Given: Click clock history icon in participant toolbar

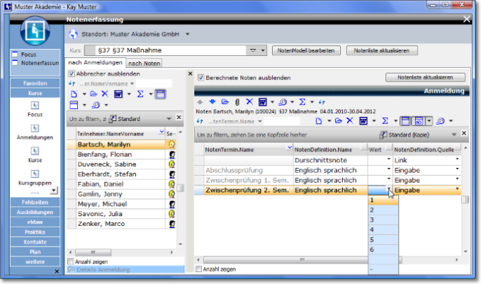Looking at the screenshot, I should [96, 105].
